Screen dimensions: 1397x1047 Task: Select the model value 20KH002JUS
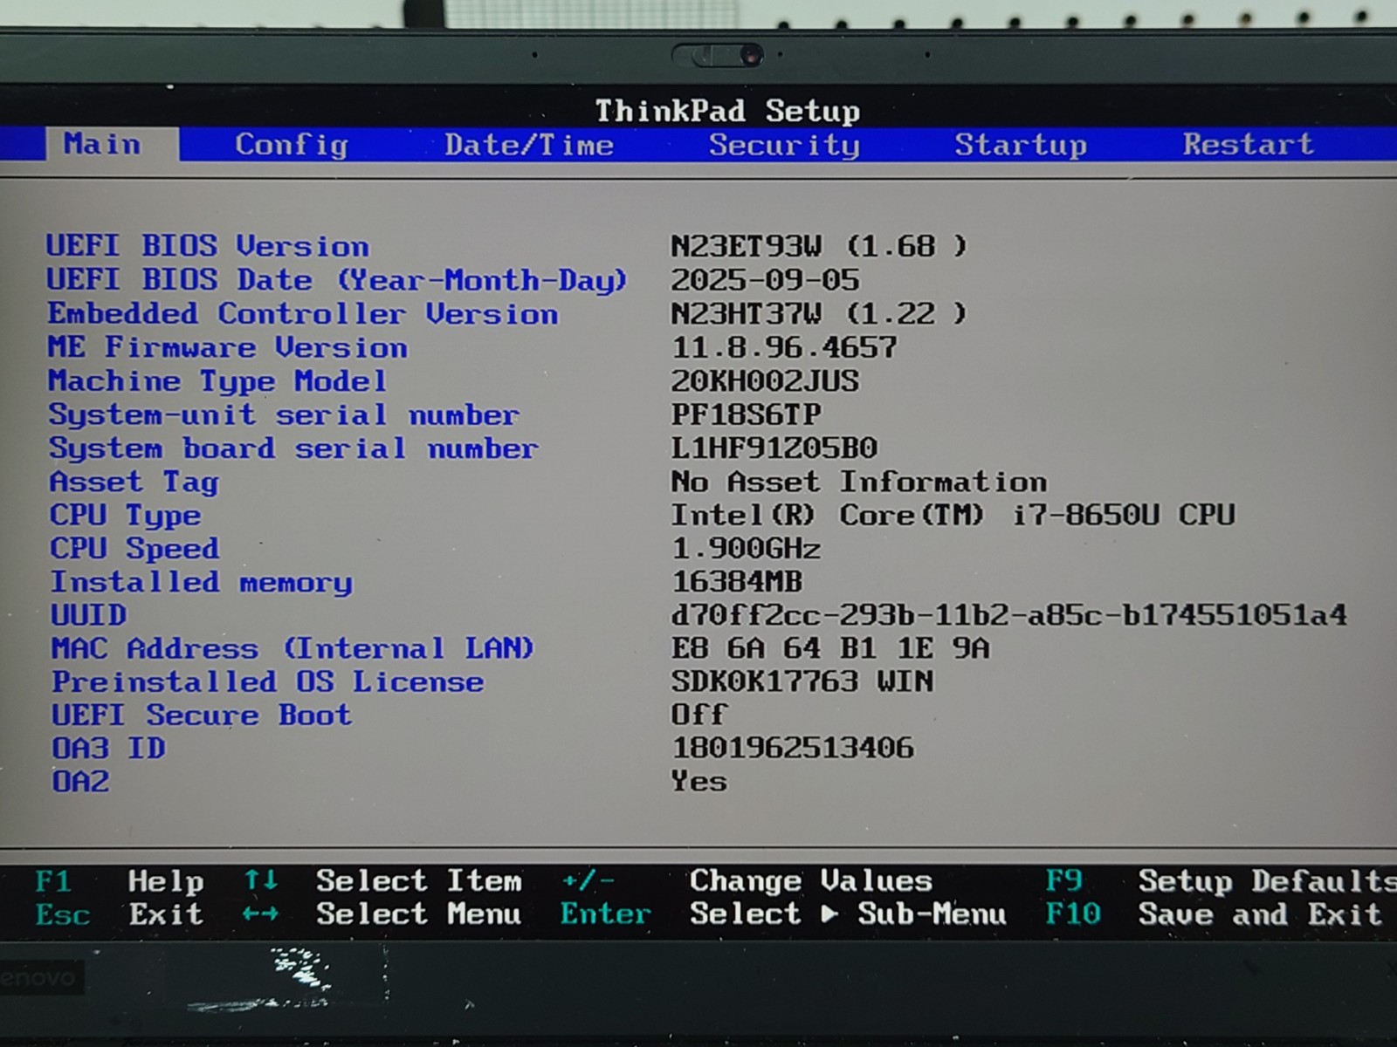coord(765,381)
